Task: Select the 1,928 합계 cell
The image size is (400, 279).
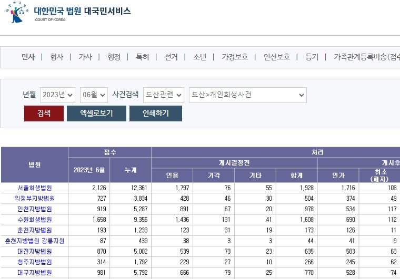Action: [x=297, y=188]
